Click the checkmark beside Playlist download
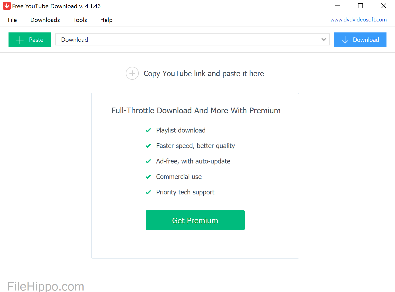 click(x=148, y=130)
